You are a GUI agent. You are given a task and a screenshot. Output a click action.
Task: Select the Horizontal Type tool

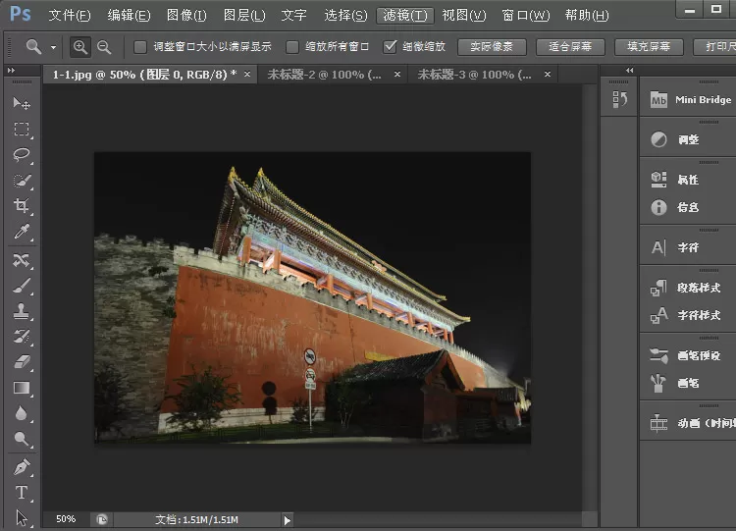point(22,493)
